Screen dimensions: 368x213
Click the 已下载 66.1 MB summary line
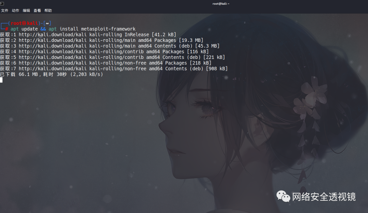52,74
